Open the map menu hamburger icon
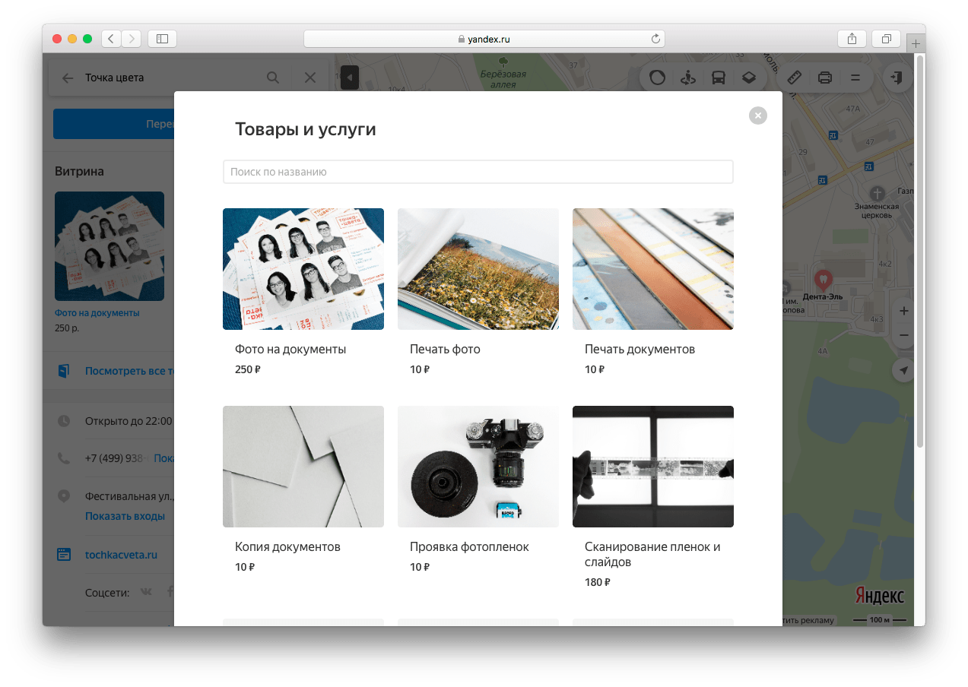 pyautogui.click(x=855, y=78)
